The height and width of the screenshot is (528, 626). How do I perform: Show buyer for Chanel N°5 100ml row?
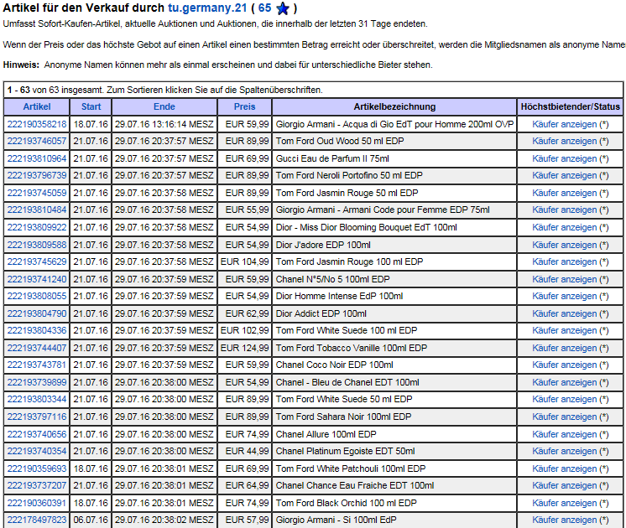[564, 279]
